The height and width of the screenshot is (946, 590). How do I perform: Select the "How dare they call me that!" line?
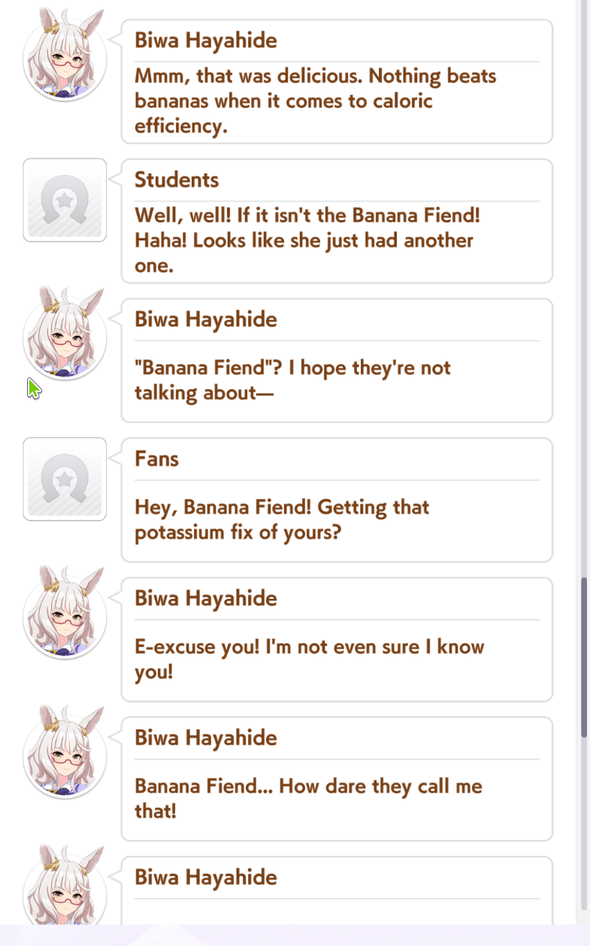point(308,799)
